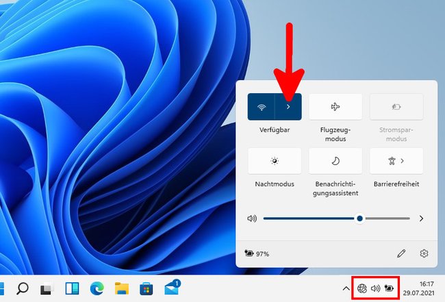
Task: Show hidden tray icons chevron
Action: point(346,289)
